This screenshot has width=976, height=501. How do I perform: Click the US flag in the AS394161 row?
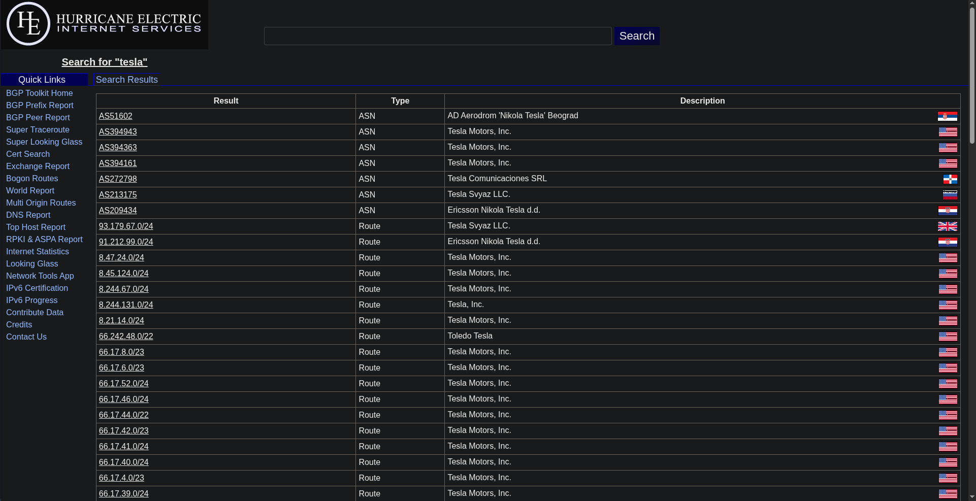948,163
